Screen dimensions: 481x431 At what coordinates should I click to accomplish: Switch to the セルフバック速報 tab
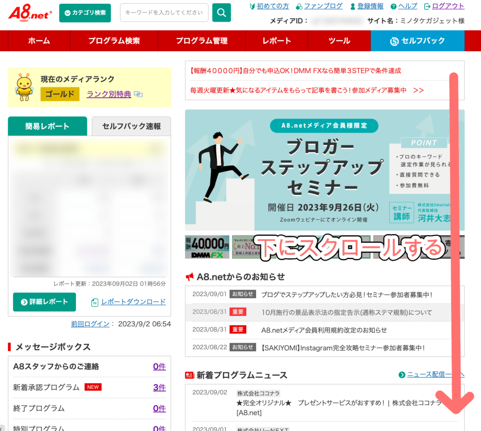tap(132, 126)
